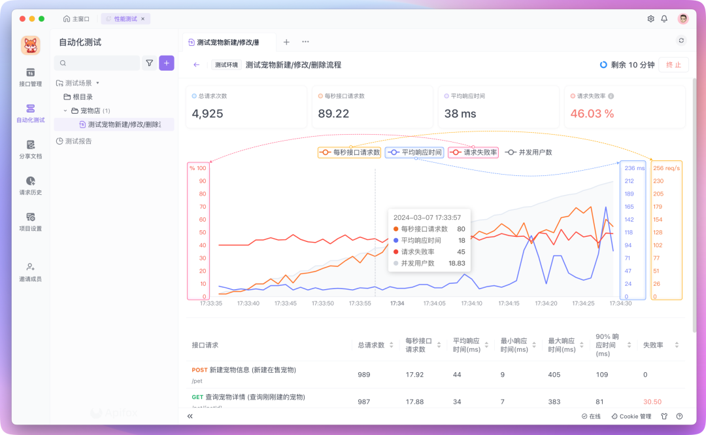The width and height of the screenshot is (706, 435).
Task: Sort by 平均响应时间(ms) column
Action: tap(487, 345)
